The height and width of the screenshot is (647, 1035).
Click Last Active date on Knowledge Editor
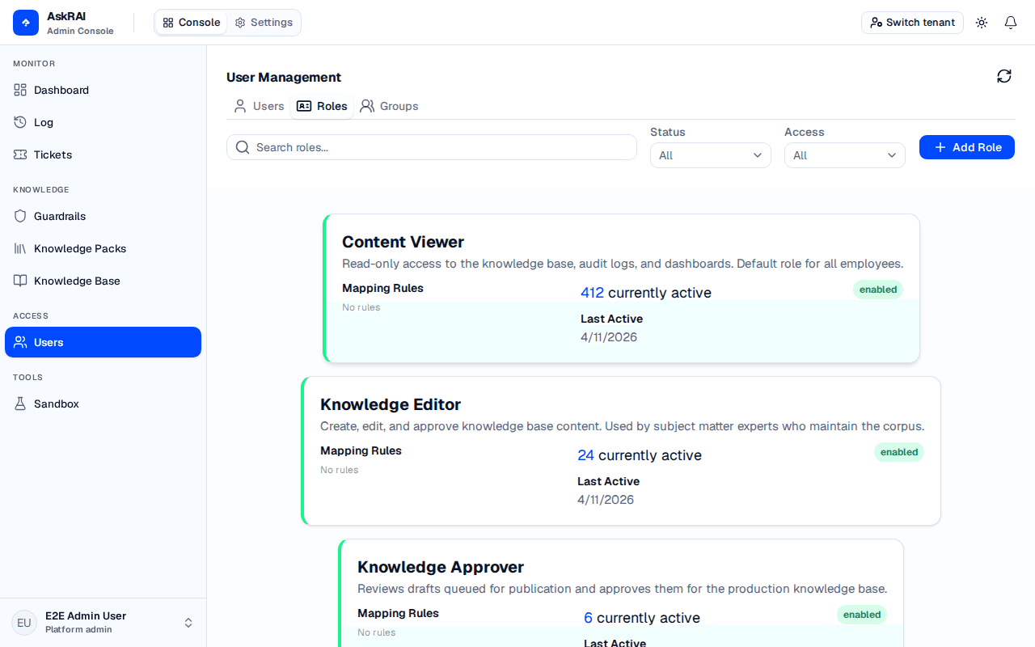606,500
